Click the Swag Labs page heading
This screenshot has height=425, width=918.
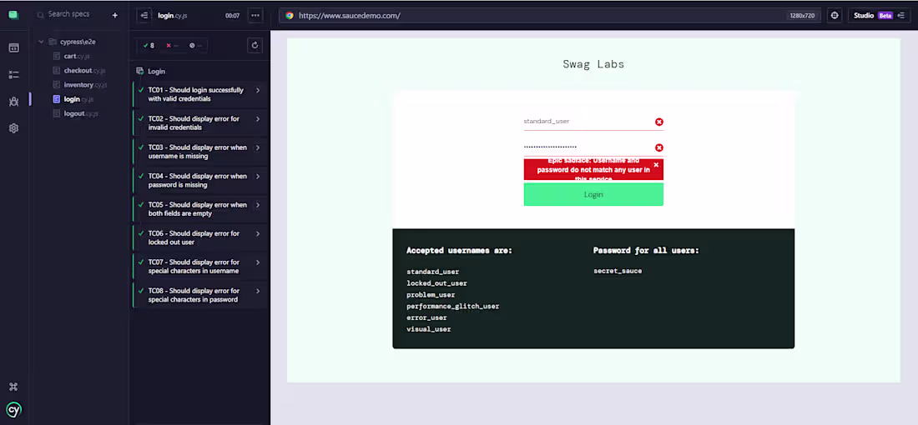(593, 64)
